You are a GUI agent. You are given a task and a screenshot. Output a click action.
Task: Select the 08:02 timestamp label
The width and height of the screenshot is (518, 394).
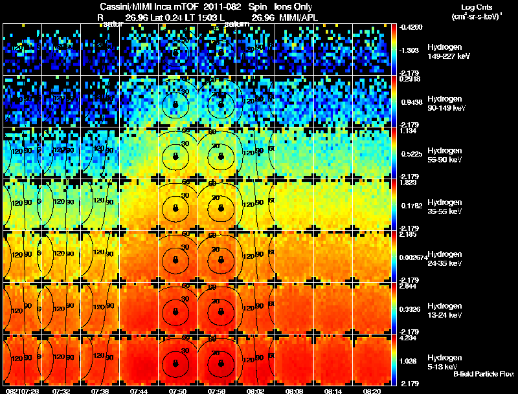tap(255, 391)
